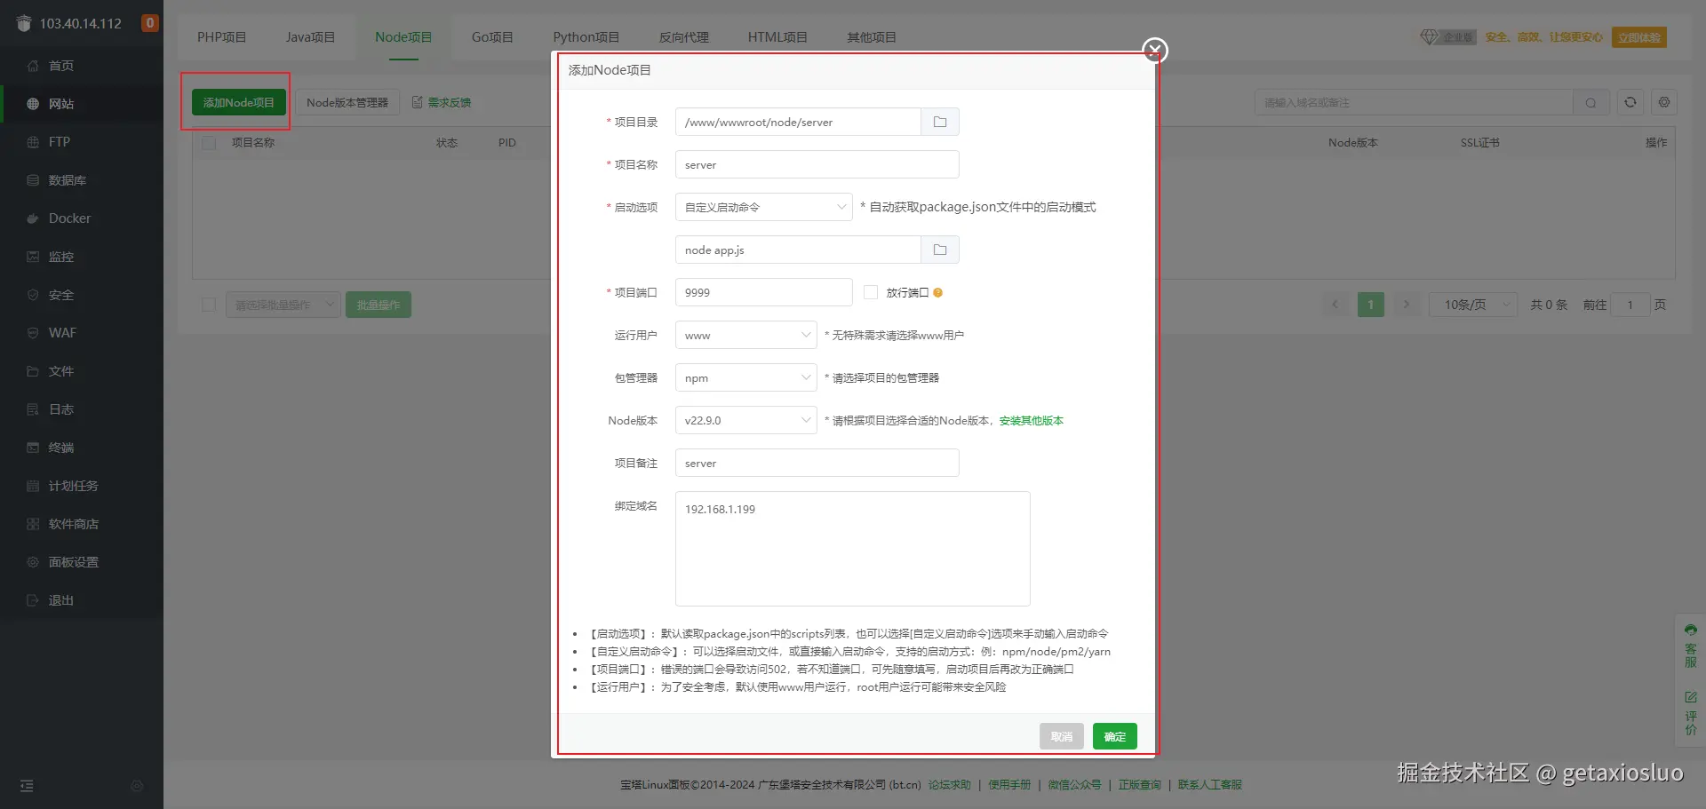
Task: Toggle the checkbox beside the batch operation dropdown
Action: pos(209,305)
